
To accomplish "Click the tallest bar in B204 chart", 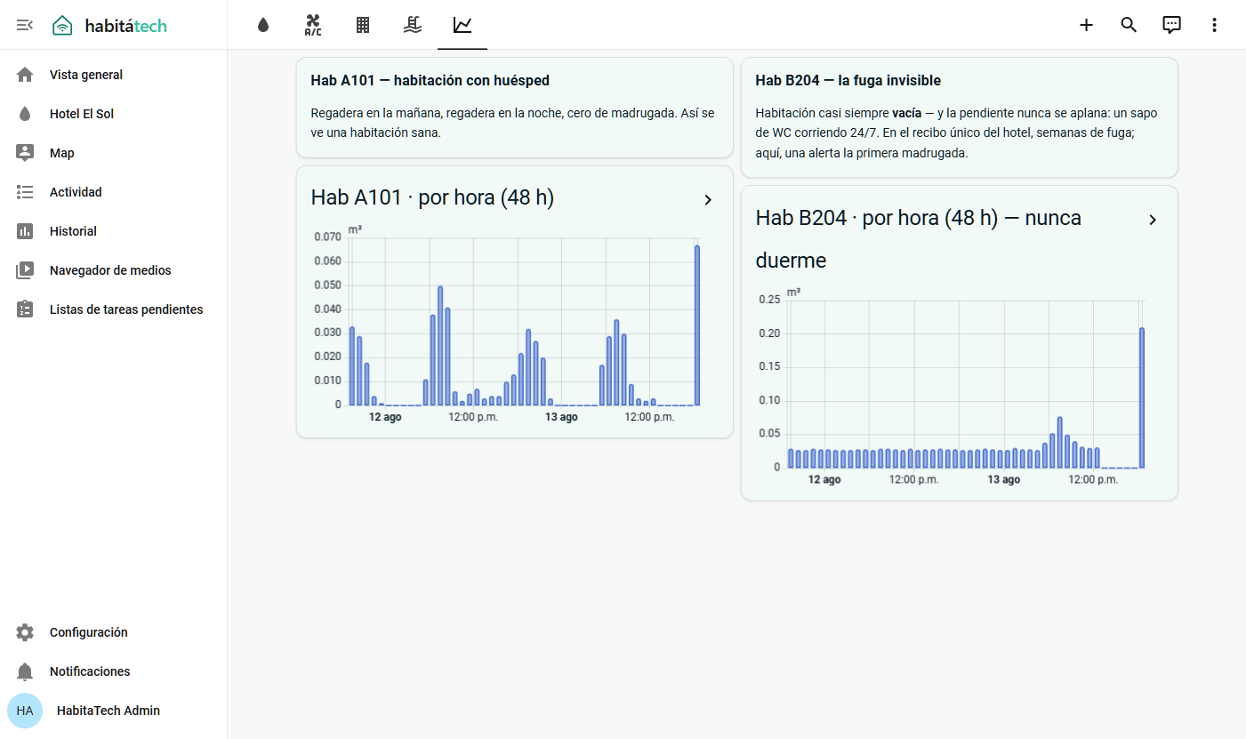I will (1142, 398).
